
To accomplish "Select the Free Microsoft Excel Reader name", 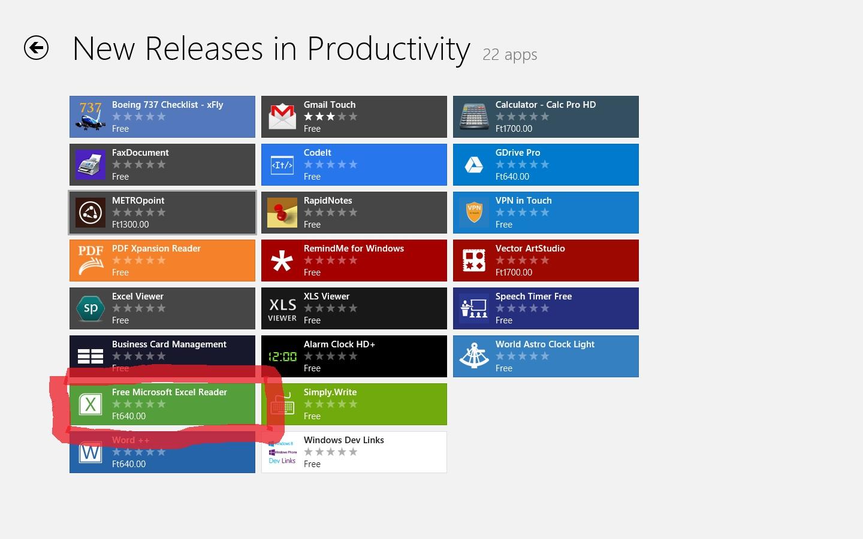I will 170,392.
